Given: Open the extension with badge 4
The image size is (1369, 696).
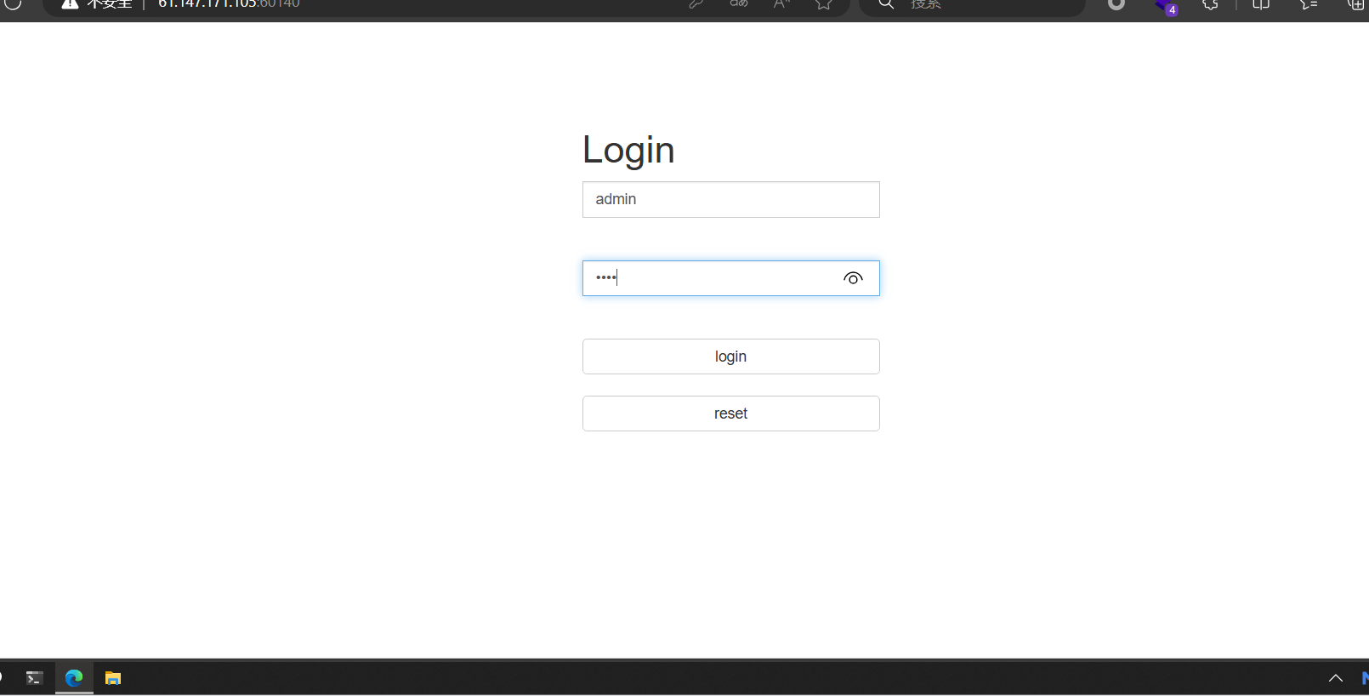Looking at the screenshot, I should coord(1166,6).
